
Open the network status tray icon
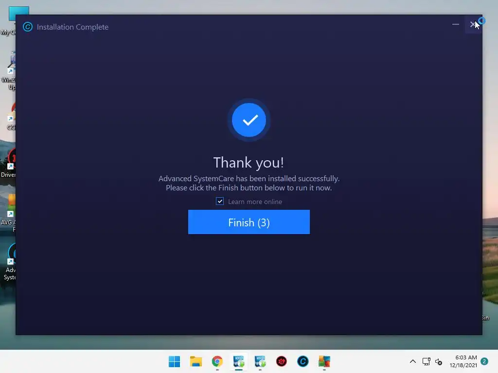pyautogui.click(x=426, y=361)
